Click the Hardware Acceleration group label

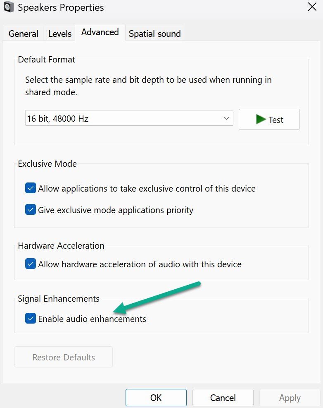coord(61,246)
